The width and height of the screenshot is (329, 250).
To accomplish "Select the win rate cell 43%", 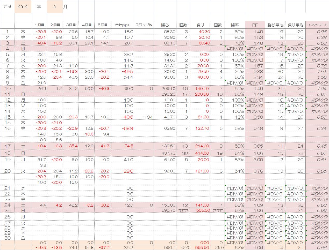I will pyautogui.click(x=235, y=117).
